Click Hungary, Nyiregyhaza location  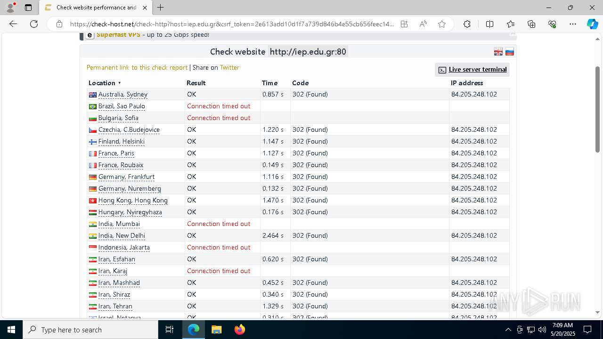[x=130, y=212]
